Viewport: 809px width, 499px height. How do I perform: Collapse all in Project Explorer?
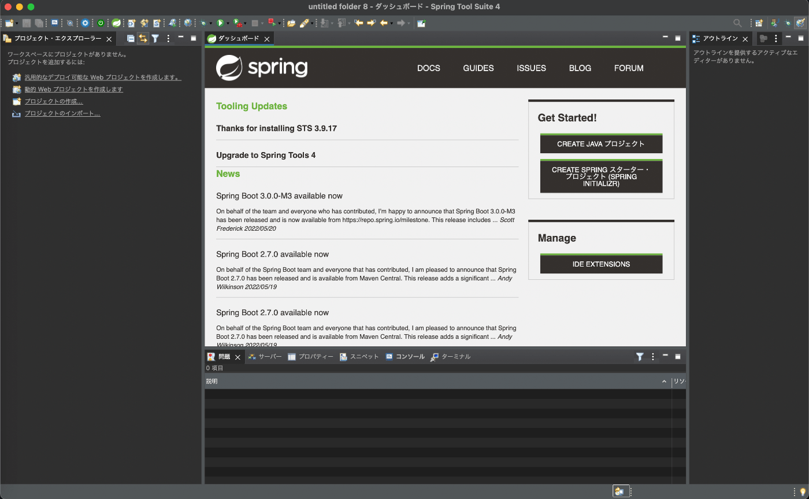(x=131, y=38)
